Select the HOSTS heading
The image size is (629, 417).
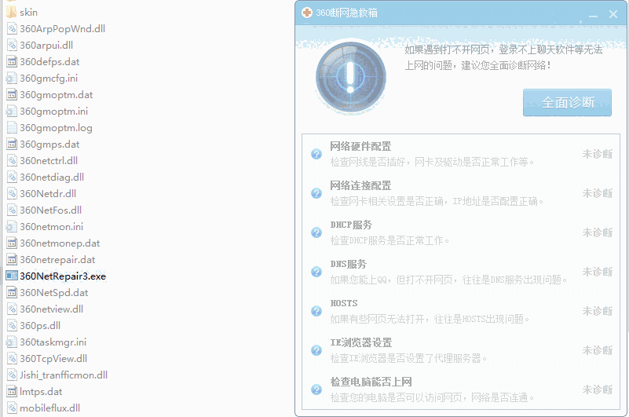point(344,303)
